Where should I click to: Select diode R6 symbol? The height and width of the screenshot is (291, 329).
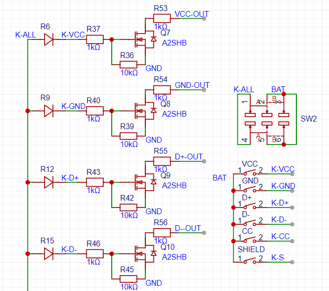(49, 39)
